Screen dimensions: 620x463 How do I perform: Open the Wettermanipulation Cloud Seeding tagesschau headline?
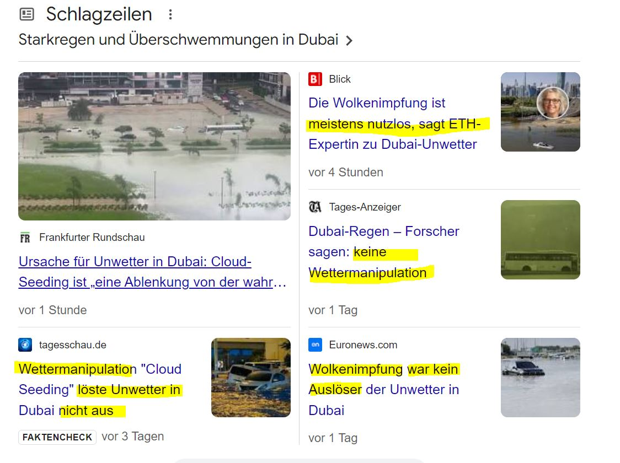coord(100,390)
